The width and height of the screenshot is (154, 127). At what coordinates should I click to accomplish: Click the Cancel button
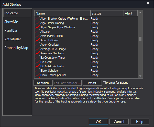119,122
